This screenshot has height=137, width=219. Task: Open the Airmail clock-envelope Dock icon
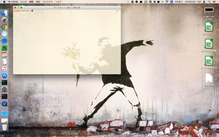pyautogui.click(x=4, y=34)
